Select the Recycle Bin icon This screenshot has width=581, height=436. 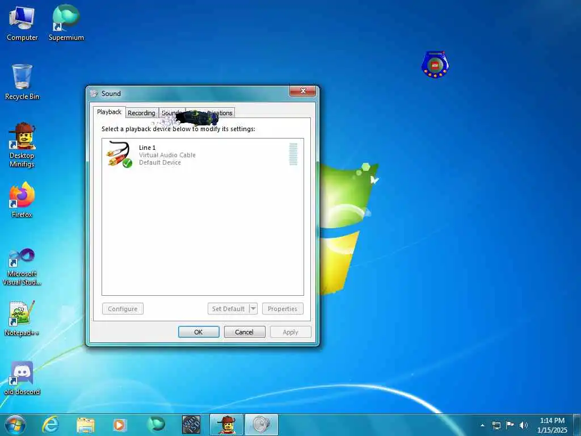click(x=22, y=82)
